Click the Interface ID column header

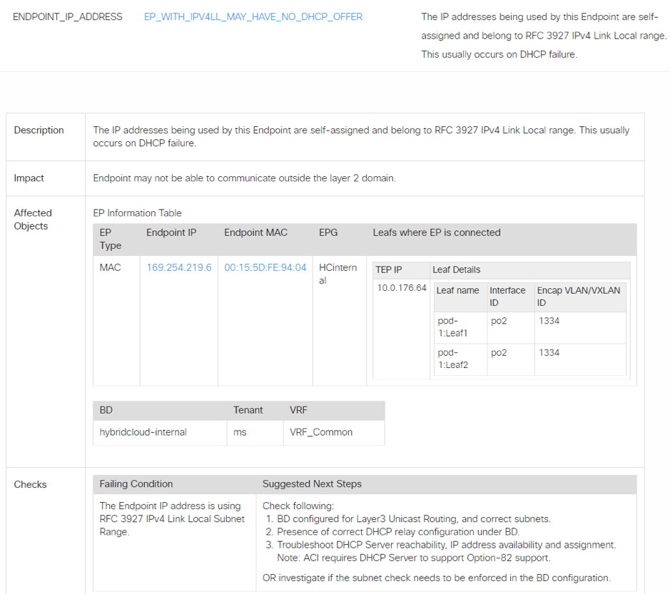[507, 296]
